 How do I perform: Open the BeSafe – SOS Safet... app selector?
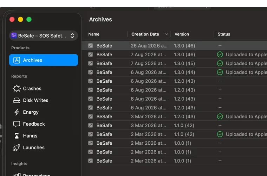44,36
